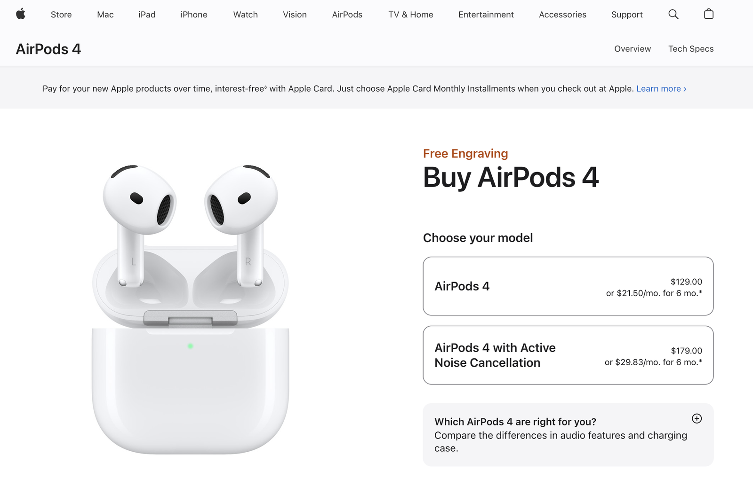Expand the AirPods comparison plus icon
Screen dimensions: 753x479
click(x=697, y=419)
